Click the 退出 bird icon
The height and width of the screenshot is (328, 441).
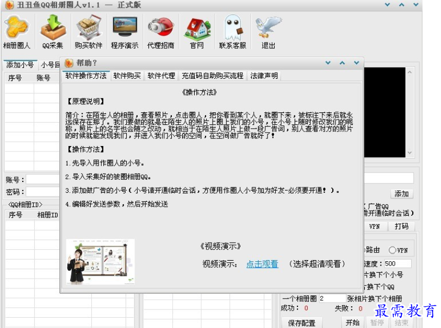[x=268, y=32]
